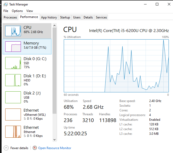Viewport: 173px width, 153px height.
Task: Switch to the App history tab
Action: (49, 17)
